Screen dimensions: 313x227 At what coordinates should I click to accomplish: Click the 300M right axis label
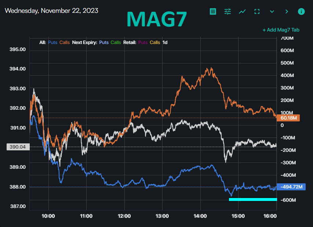point(287,88)
